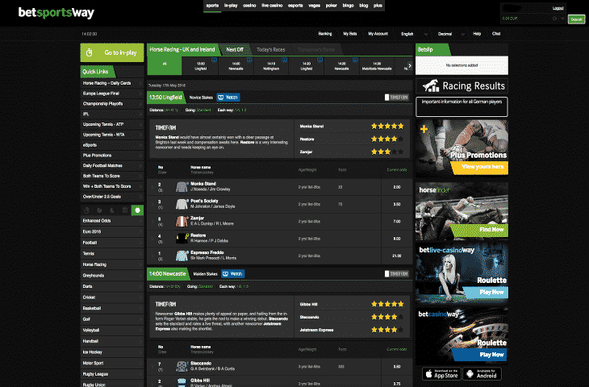The image size is (589, 387).
Task: Click the betsportsway logo
Action: (56, 13)
